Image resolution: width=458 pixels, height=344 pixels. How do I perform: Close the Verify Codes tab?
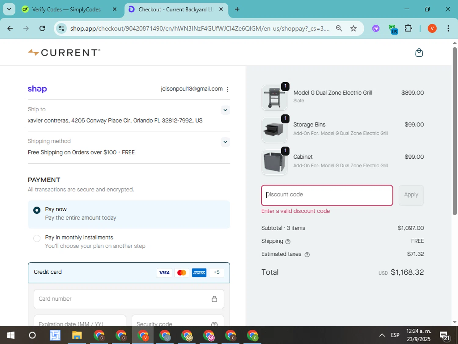[x=114, y=9]
